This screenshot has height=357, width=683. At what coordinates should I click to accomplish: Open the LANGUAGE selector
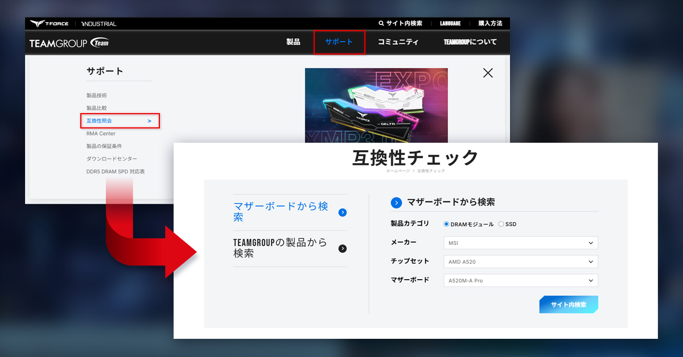click(x=450, y=23)
